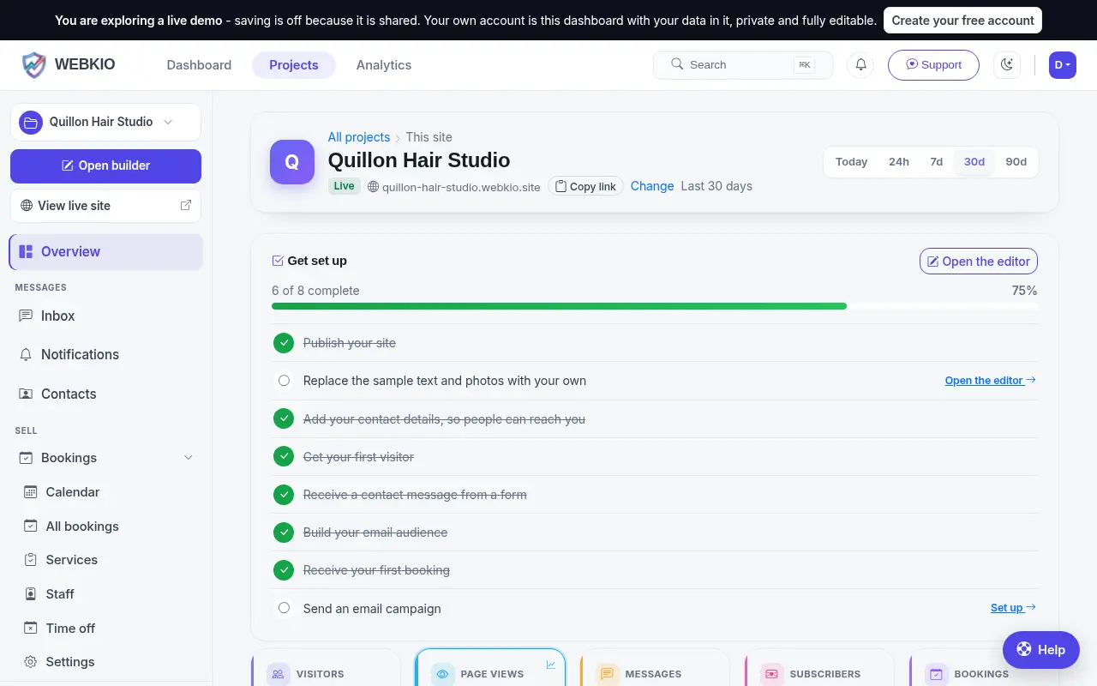Screen dimensions: 1097x686
Task: Click the All projects breadcrumb link
Action: pyautogui.click(x=359, y=137)
